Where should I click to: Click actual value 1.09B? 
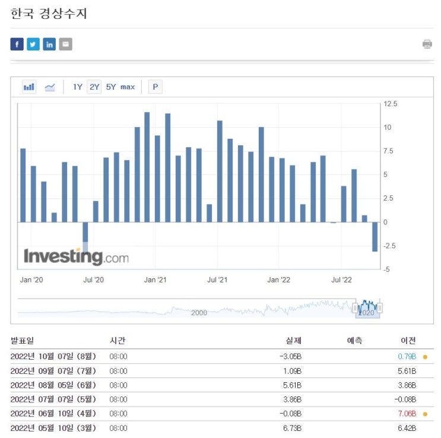[x=292, y=371]
